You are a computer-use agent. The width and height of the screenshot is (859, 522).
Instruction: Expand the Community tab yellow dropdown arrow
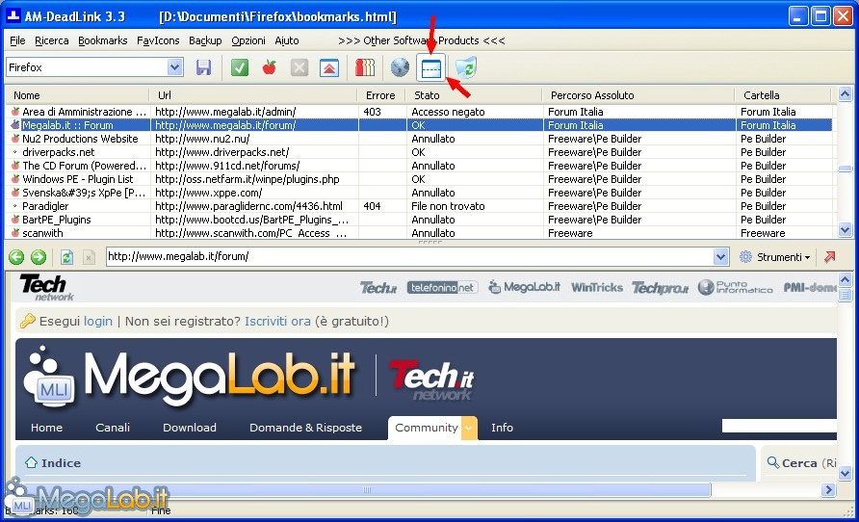pos(469,428)
